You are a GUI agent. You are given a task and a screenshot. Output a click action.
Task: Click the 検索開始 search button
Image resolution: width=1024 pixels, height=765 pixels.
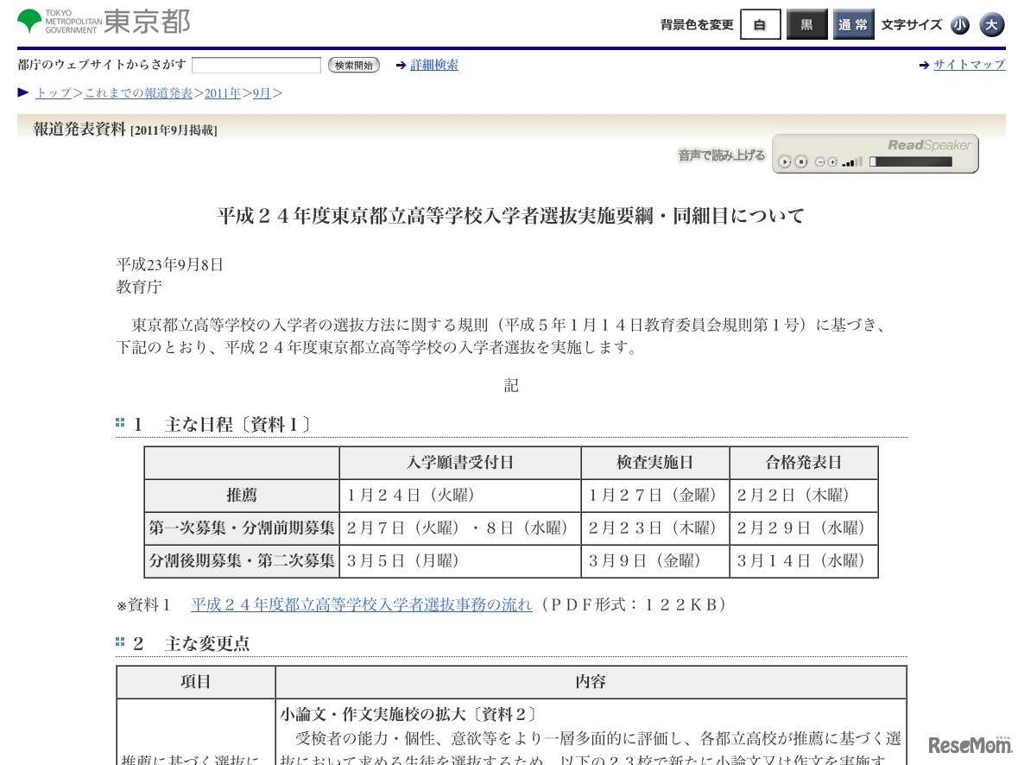coord(353,65)
